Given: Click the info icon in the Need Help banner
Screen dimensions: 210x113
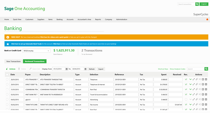Looking at the screenshot, I should coord(8,37).
